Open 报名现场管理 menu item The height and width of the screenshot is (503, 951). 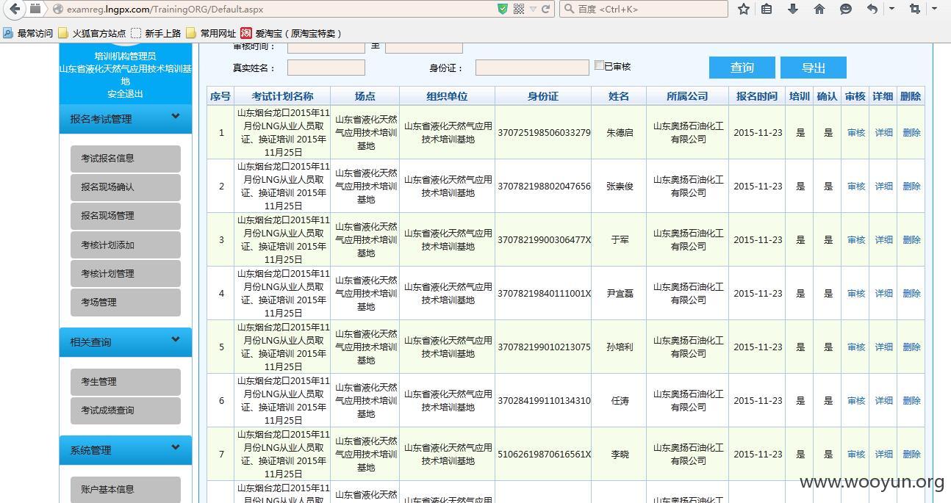click(x=126, y=216)
